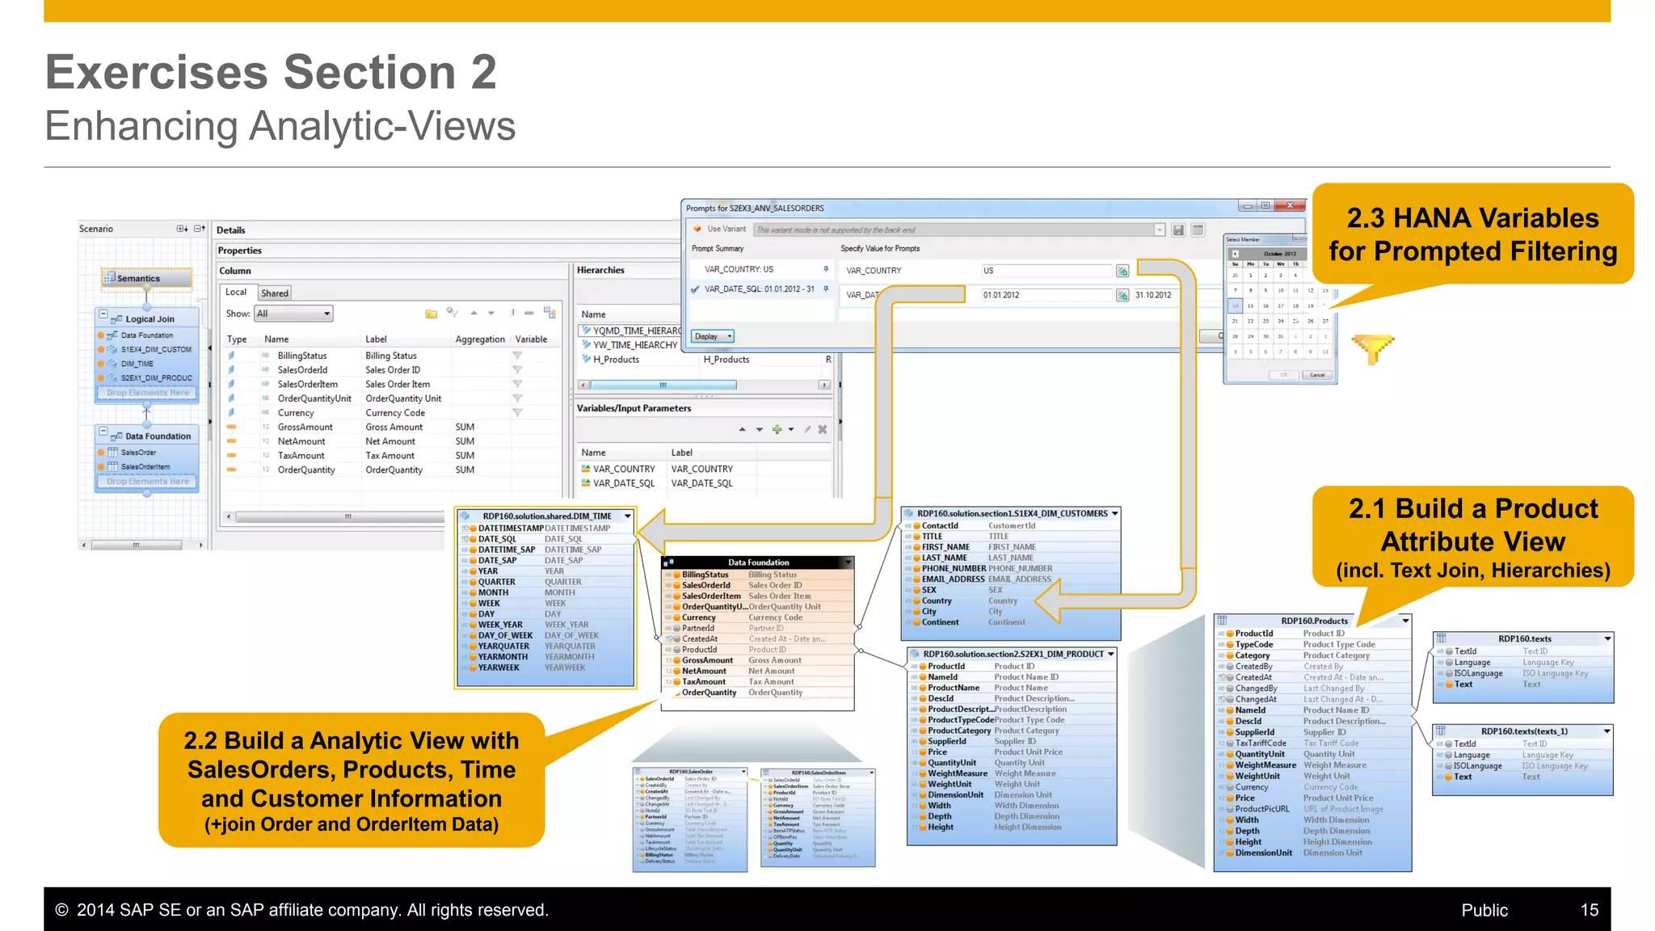Click the filter icon in SalesOrderId row
Screen dimensions: 1655x931
point(517,370)
